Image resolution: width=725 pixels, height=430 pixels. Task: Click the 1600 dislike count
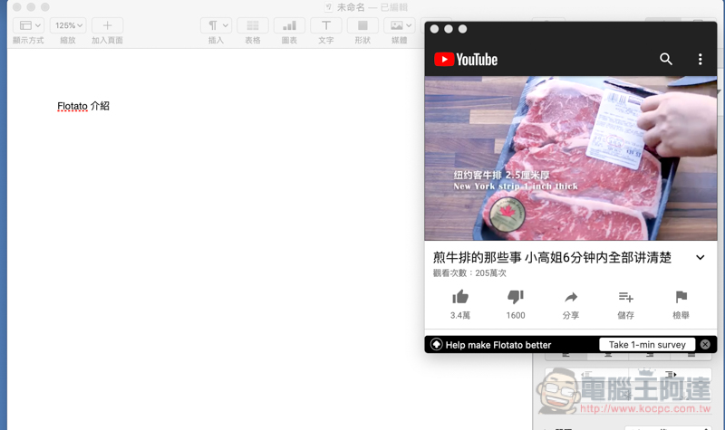pos(516,315)
